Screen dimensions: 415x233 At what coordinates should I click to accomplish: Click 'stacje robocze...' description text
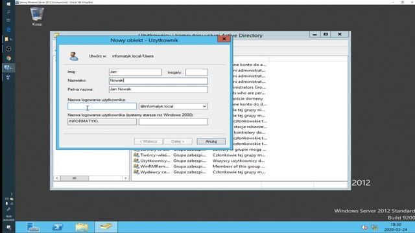(250, 127)
